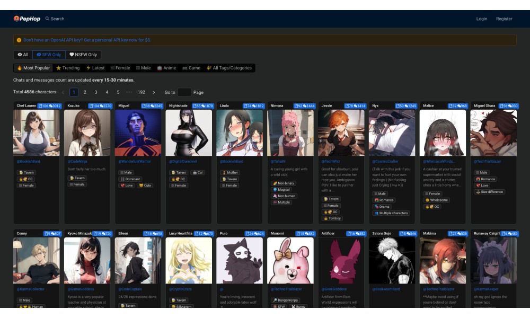Viewport: 530px width, 318px height.
Task: Click the Search magnifier field
Action: pyautogui.click(x=55, y=19)
